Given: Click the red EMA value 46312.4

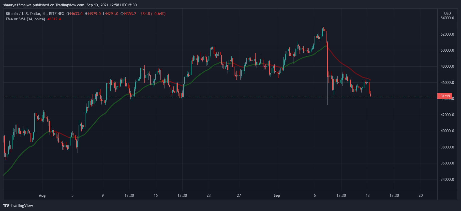Looking at the screenshot, I should pyautogui.click(x=54, y=19).
